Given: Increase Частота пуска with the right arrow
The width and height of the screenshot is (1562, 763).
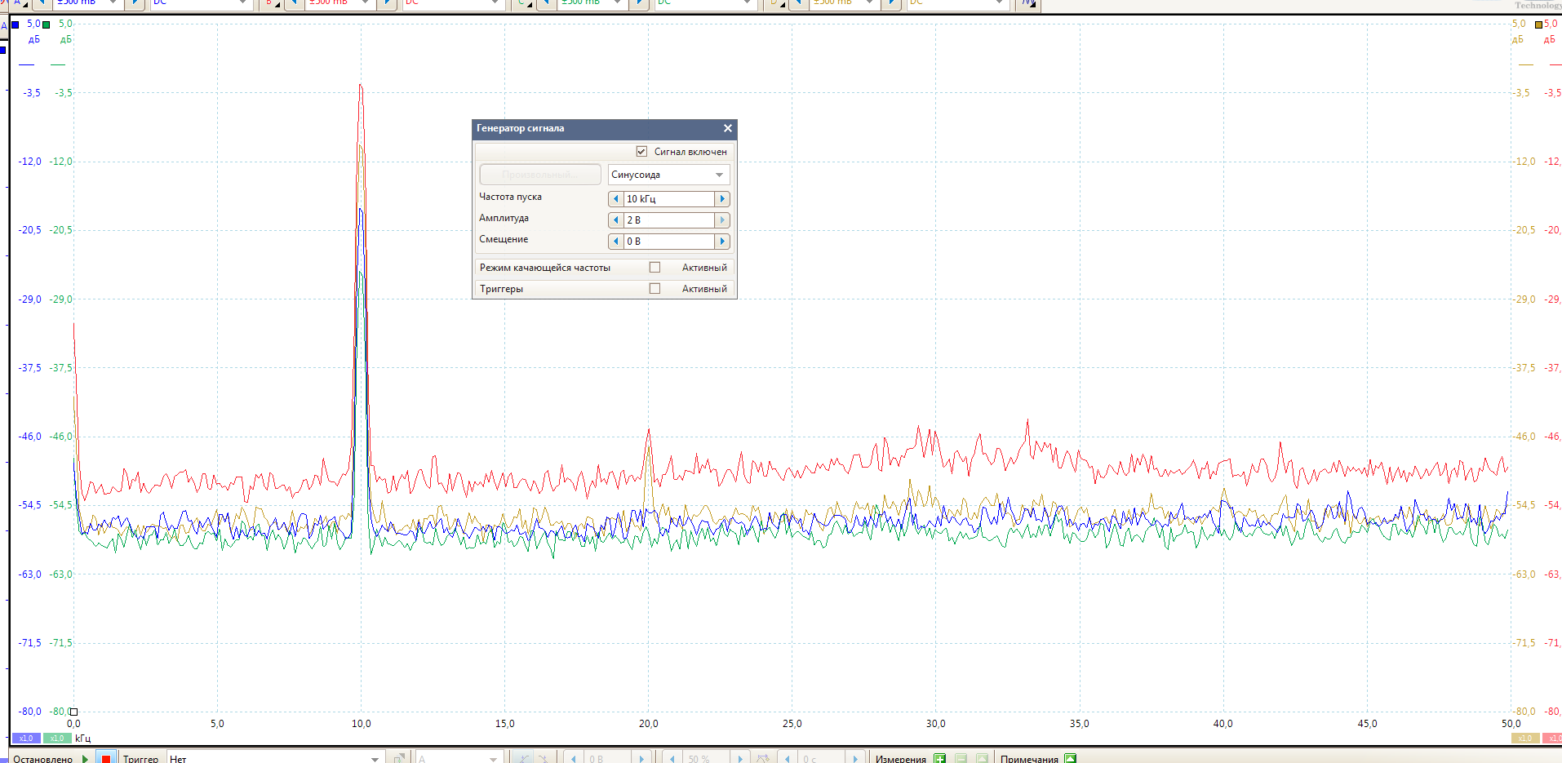Looking at the screenshot, I should coord(722,199).
